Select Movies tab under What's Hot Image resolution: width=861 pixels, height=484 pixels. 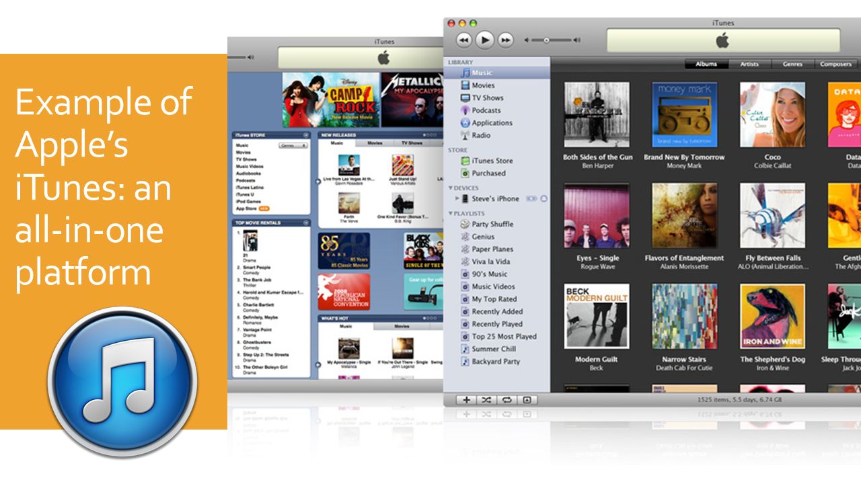[x=402, y=326]
